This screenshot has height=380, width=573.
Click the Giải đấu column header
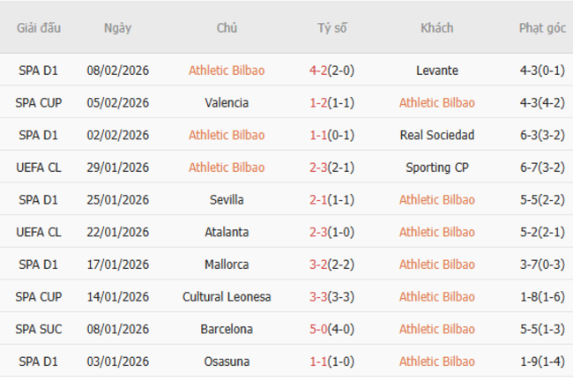pyautogui.click(x=39, y=28)
